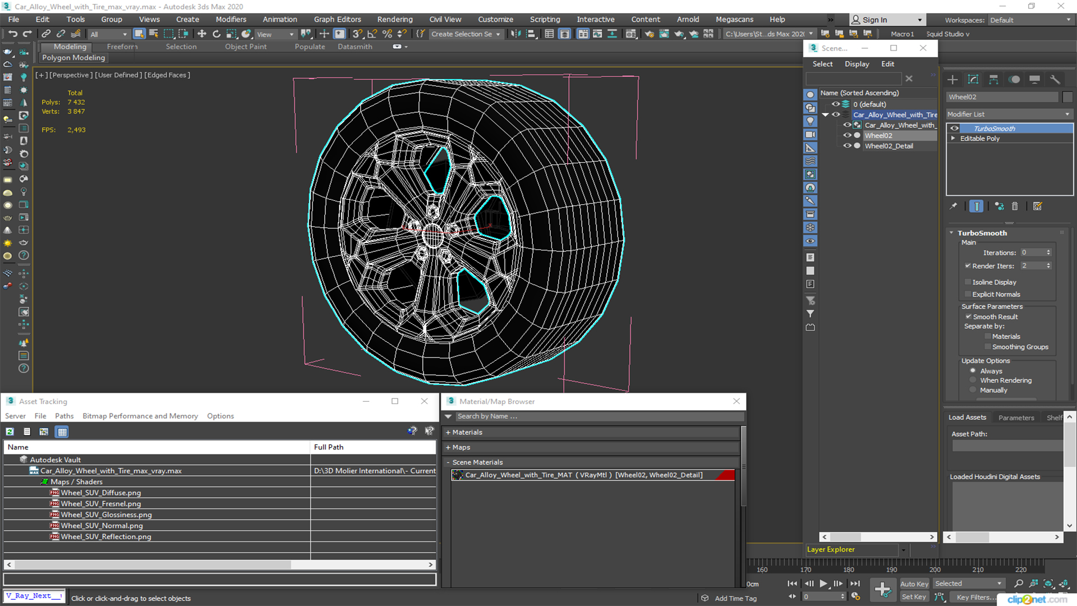Image resolution: width=1077 pixels, height=606 pixels.
Task: Open the Utilities wrench panel
Action: point(1055,79)
